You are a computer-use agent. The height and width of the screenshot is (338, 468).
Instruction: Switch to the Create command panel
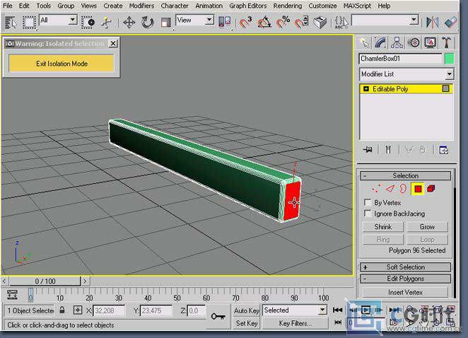(364, 42)
